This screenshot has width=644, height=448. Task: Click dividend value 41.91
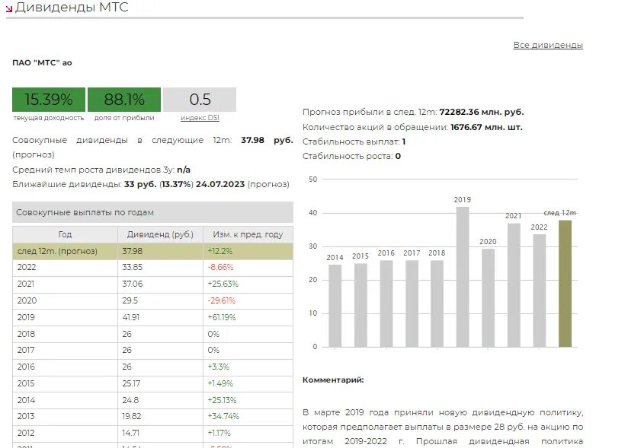(130, 317)
